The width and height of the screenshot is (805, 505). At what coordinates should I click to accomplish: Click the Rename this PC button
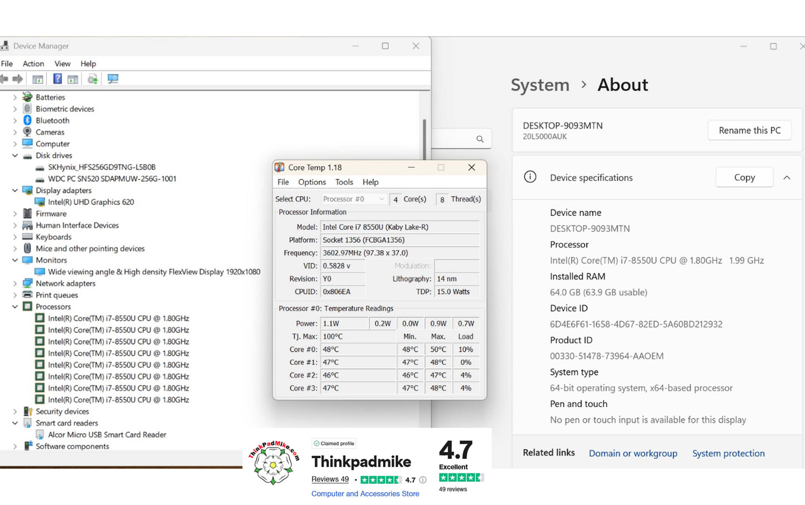pyautogui.click(x=750, y=130)
